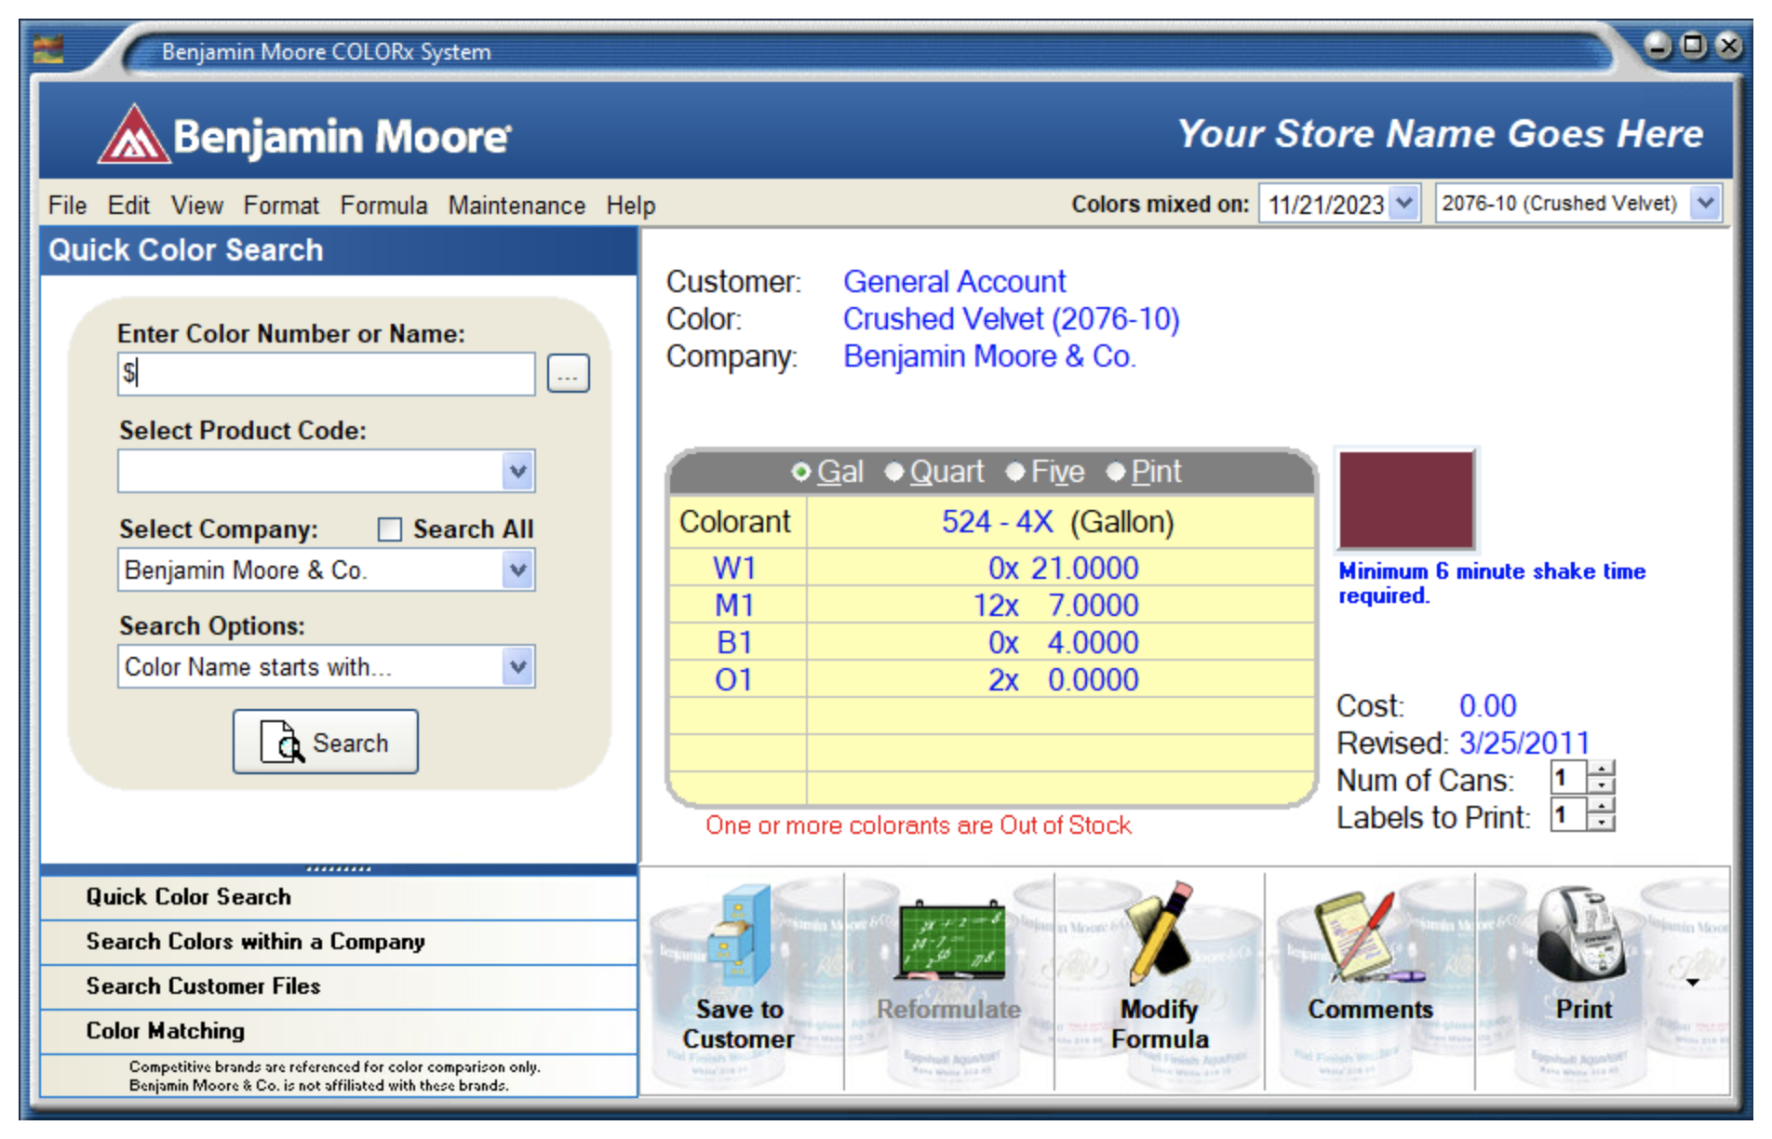This screenshot has width=1772, height=1139.
Task: Open the Maintenance menu
Action: click(517, 205)
